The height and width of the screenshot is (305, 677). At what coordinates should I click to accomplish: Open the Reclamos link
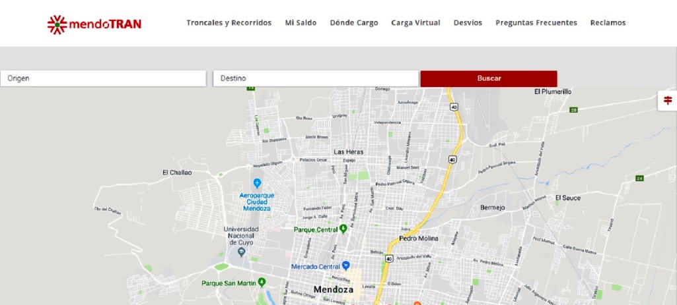coord(608,23)
